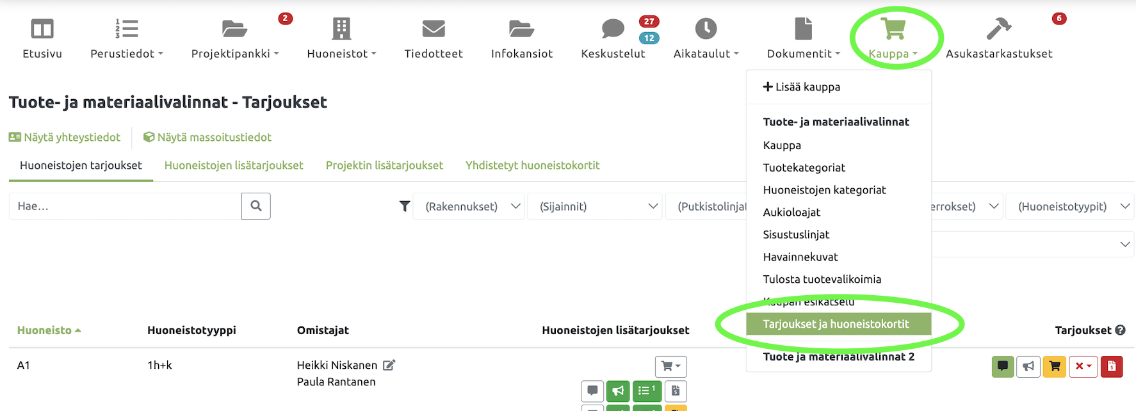
Task: Open the (Sijainnit) dropdown
Action: coord(593,206)
